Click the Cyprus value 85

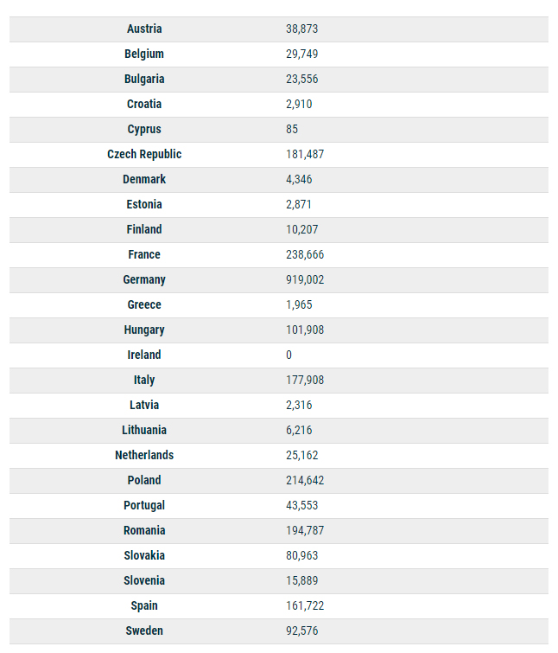point(292,129)
